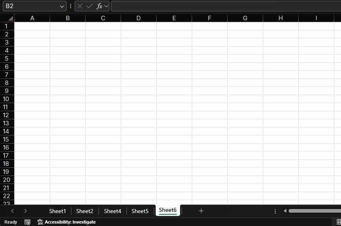Image resolution: width=341 pixels, height=226 pixels.
Task: Switch to the Sheet4 tab
Action: pos(113,211)
